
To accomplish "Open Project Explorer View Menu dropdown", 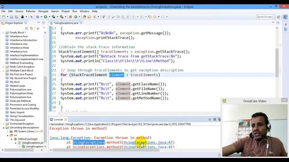I will [x=44, y=28].
